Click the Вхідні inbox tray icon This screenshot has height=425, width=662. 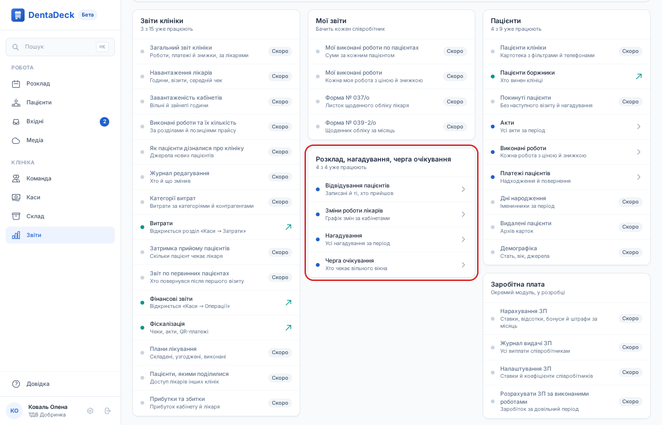click(x=16, y=122)
